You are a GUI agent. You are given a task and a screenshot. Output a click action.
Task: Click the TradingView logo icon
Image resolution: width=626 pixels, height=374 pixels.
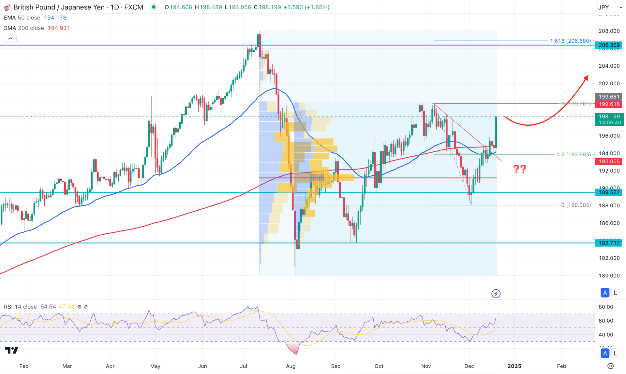pyautogui.click(x=12, y=350)
